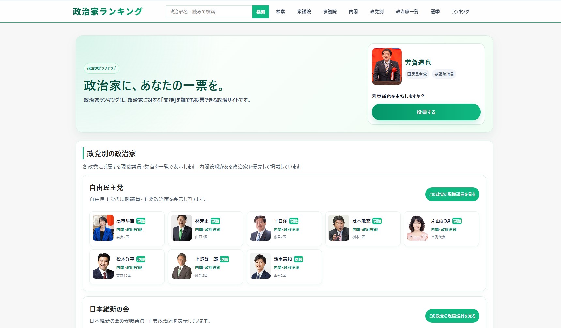Click the 山形2区 district label
Screen dimensions: 561x328
pyautogui.click(x=280, y=276)
